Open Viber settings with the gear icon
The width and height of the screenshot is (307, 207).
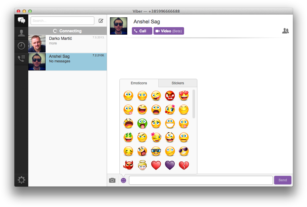21,180
